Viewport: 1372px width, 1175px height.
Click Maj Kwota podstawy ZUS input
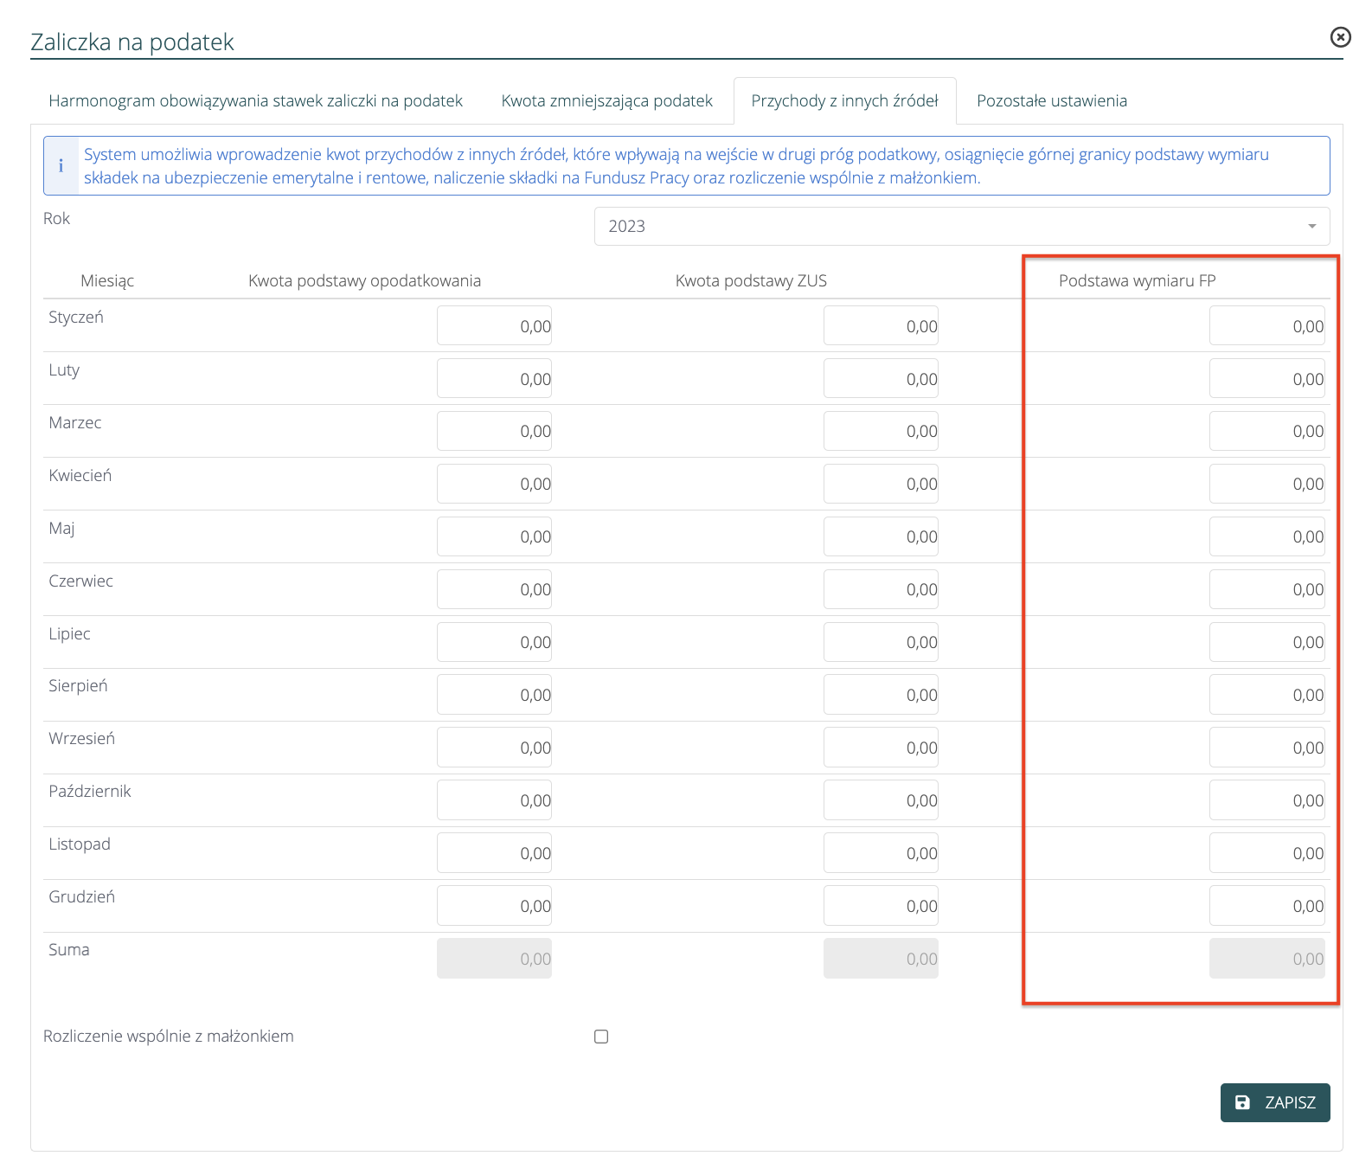pos(881,537)
